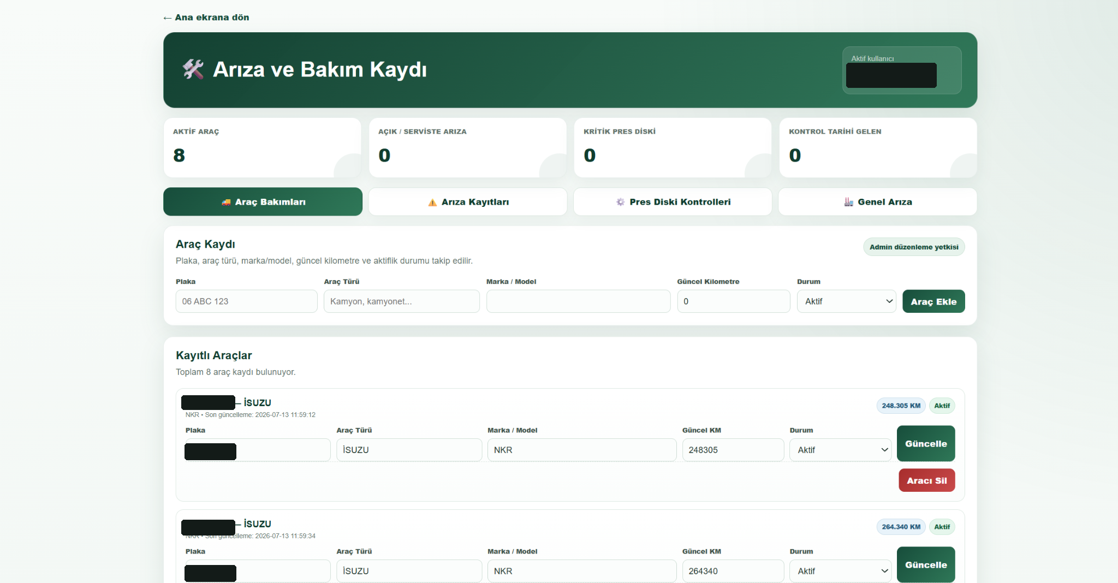Click Aktif badge beside 248.305 KM
Image resolution: width=1118 pixels, height=583 pixels.
tap(942, 406)
